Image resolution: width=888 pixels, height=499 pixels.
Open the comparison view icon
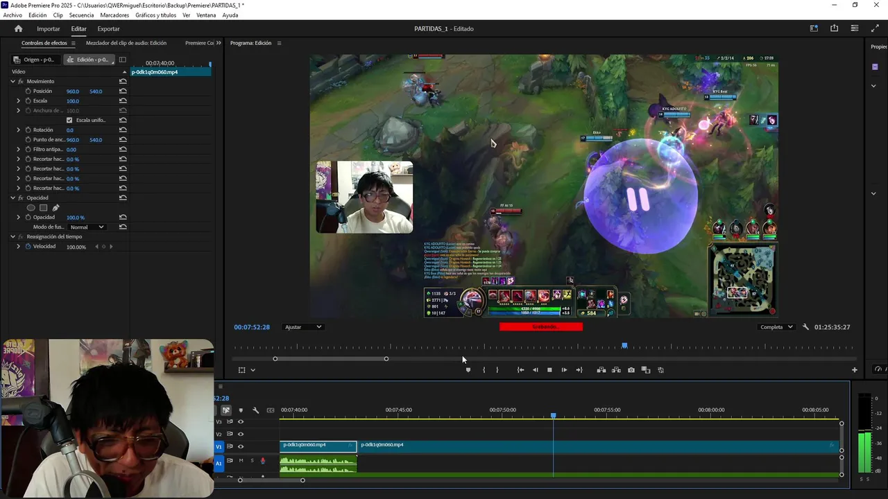click(645, 370)
